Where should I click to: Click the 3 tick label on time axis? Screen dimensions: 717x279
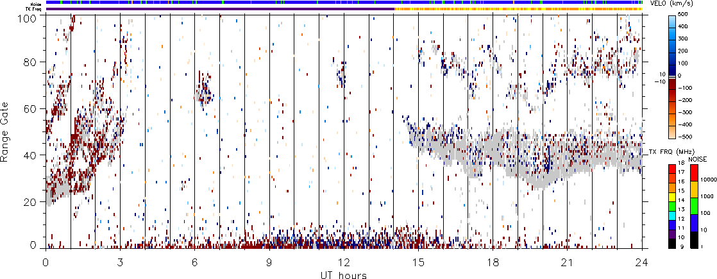point(120,262)
